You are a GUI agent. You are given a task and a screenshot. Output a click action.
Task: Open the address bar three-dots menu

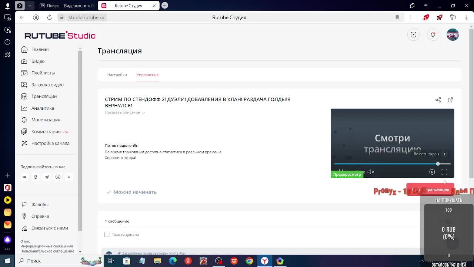tap(411, 17)
